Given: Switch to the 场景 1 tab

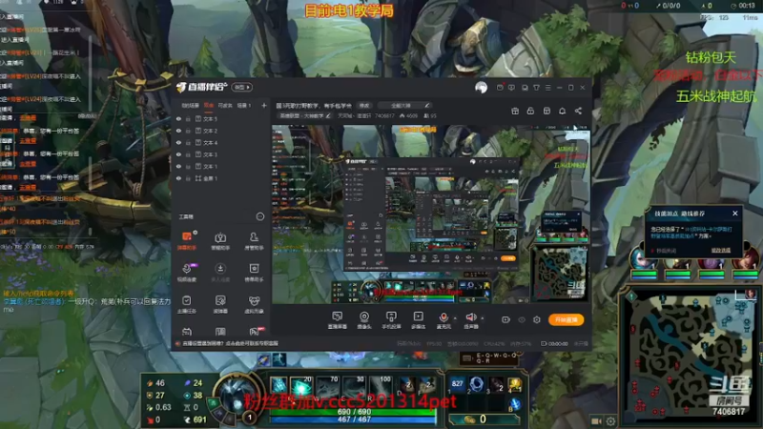Looking at the screenshot, I should click(244, 105).
